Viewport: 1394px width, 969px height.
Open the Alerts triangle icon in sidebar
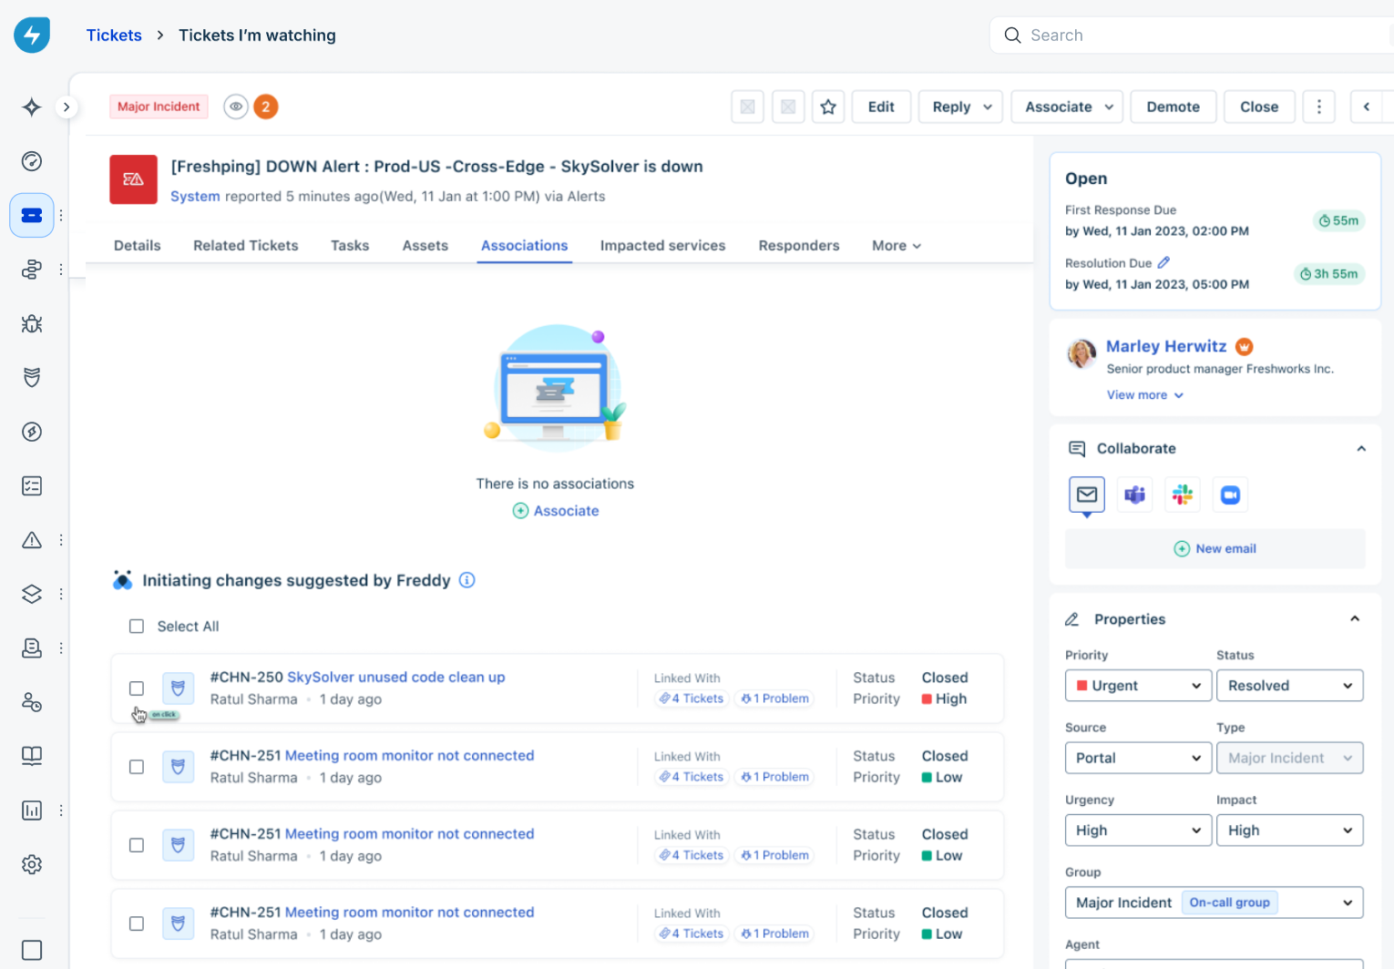tap(32, 540)
